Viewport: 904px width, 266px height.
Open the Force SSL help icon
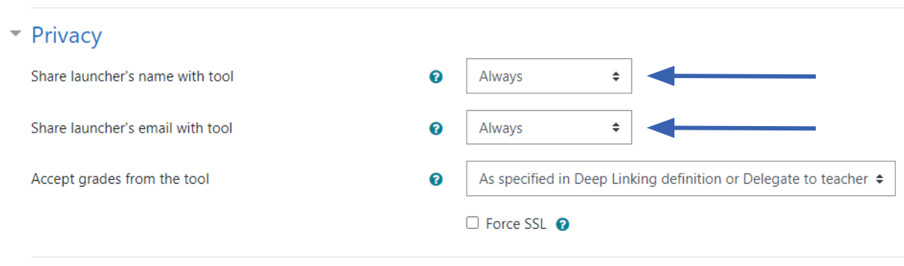click(562, 224)
